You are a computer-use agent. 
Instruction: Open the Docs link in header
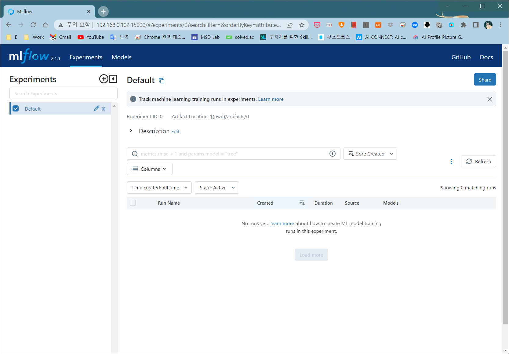coord(486,57)
